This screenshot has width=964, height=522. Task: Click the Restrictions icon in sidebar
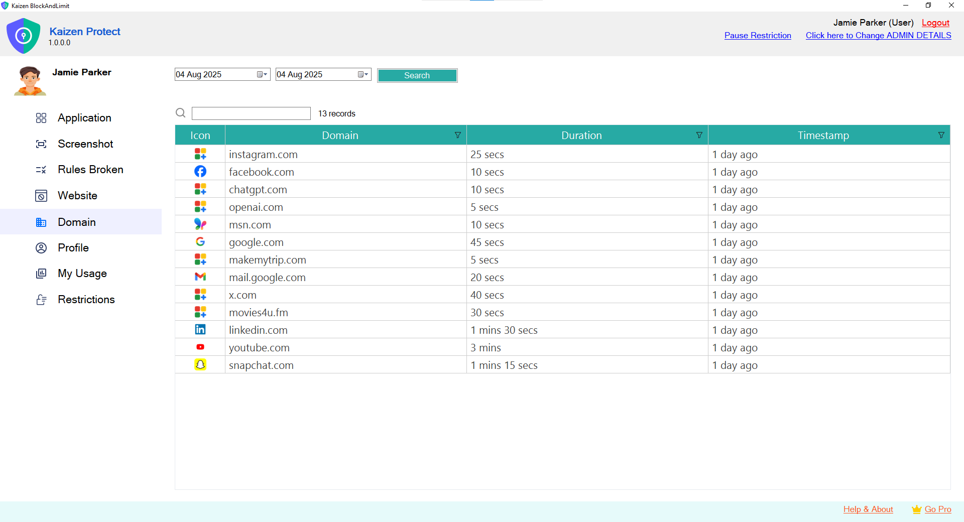coord(41,300)
